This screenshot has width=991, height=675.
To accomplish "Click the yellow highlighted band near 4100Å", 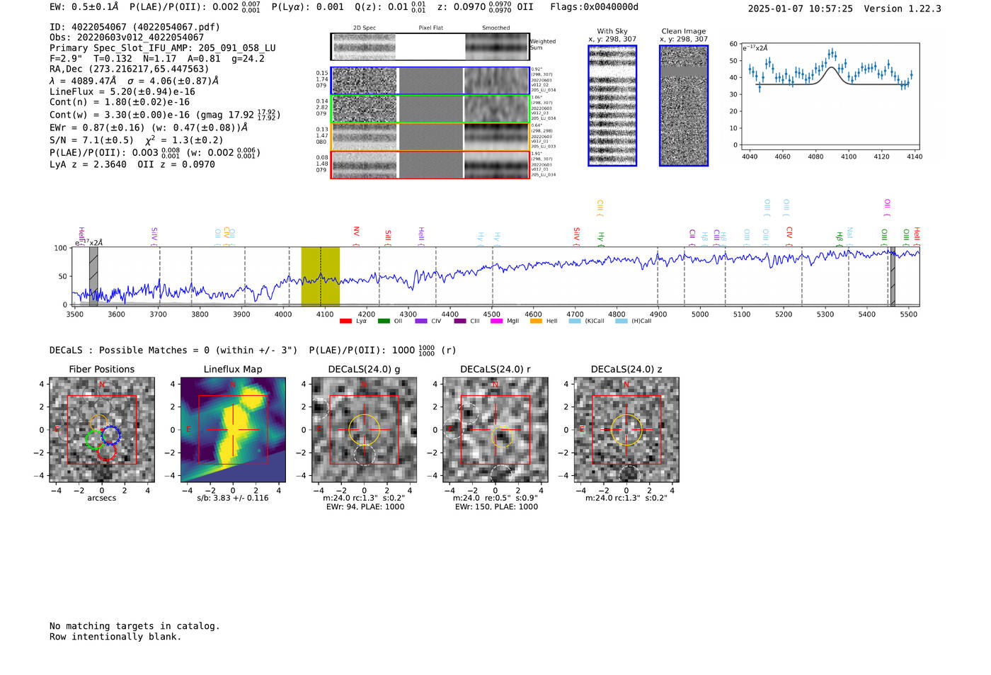I will 320,276.
